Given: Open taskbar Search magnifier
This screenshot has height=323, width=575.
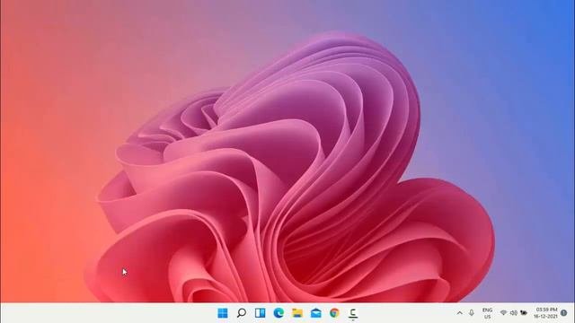Looking at the screenshot, I should (242, 313).
